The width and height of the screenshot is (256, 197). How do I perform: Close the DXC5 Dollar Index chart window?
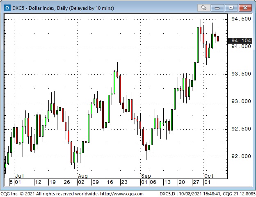(x=245, y=8)
